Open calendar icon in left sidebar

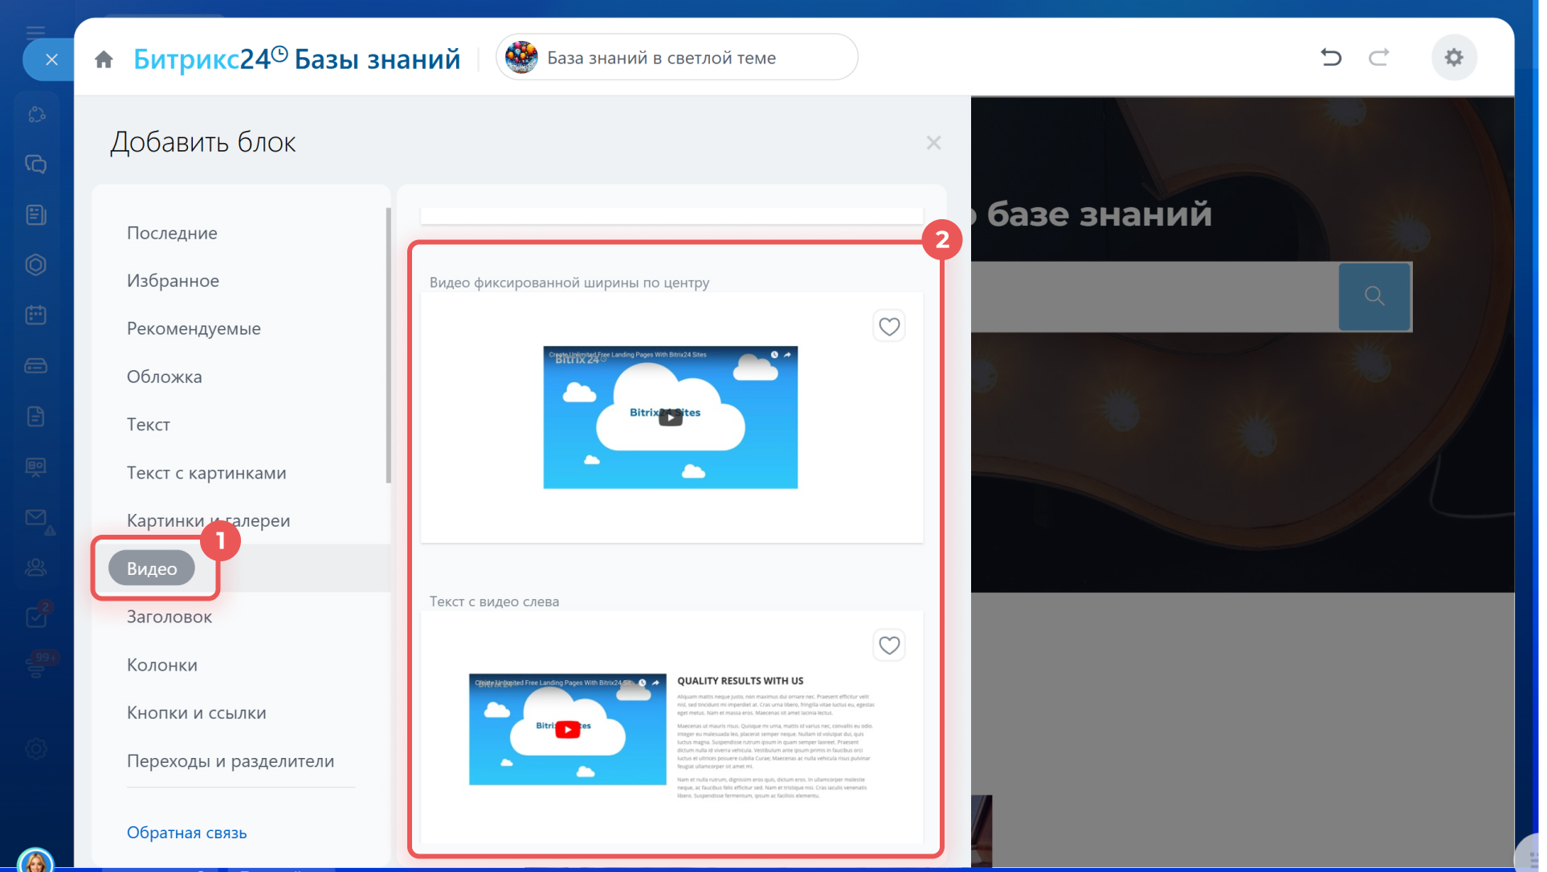click(36, 315)
